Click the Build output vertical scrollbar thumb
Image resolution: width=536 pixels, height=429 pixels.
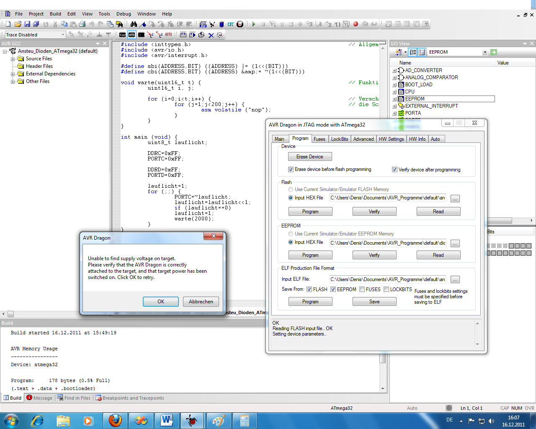pyautogui.click(x=383, y=359)
